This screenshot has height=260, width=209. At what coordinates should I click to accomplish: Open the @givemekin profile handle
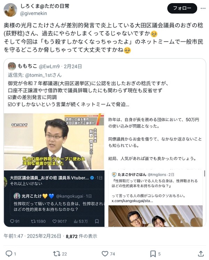point(33,14)
